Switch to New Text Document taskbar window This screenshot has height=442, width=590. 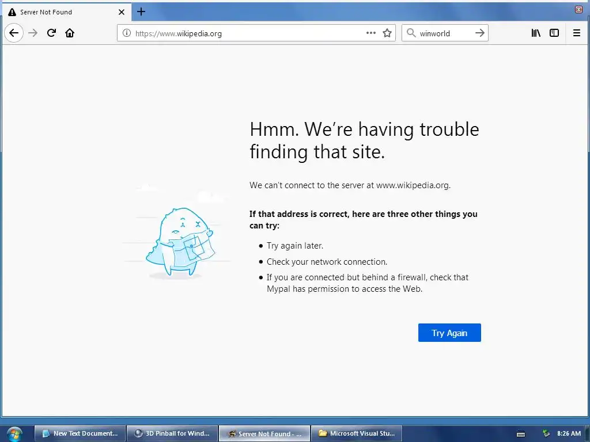80,433
